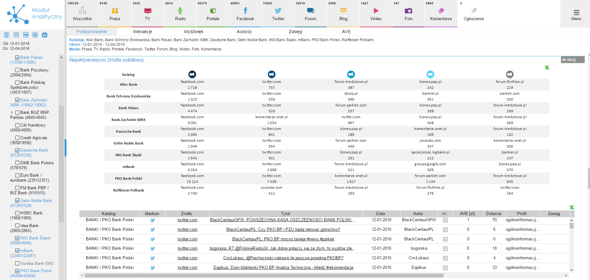Image resolution: width=590 pixels, height=280 pixels.
Task: Uncheck PKO Bank Polski checkbox
Action: [x=17, y=271]
